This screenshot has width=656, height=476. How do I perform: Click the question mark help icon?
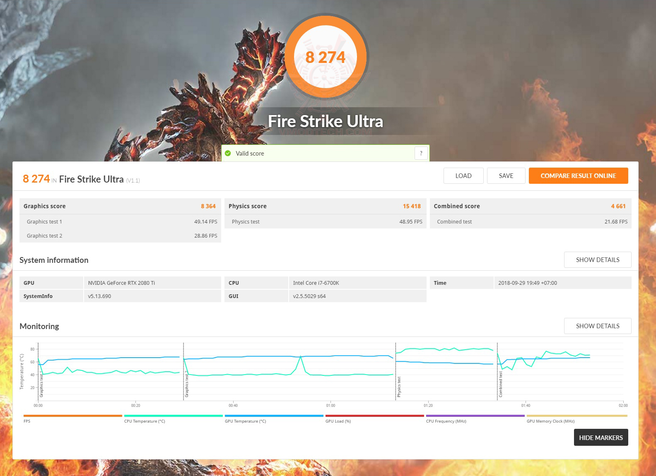click(421, 153)
